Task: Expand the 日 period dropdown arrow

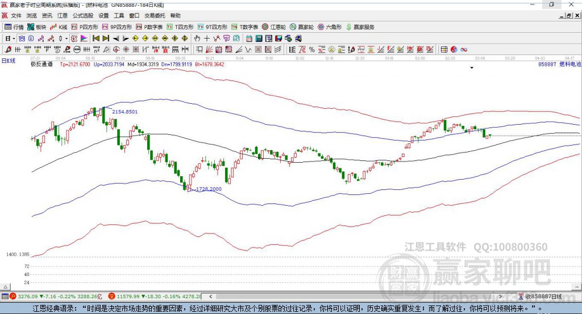Action: point(14,39)
